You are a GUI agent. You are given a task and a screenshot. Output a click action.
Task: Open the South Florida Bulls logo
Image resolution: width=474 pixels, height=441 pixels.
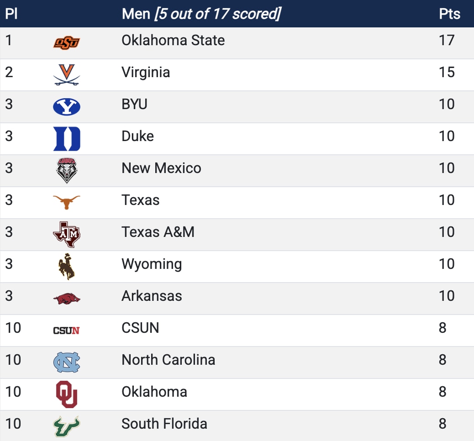click(x=67, y=426)
